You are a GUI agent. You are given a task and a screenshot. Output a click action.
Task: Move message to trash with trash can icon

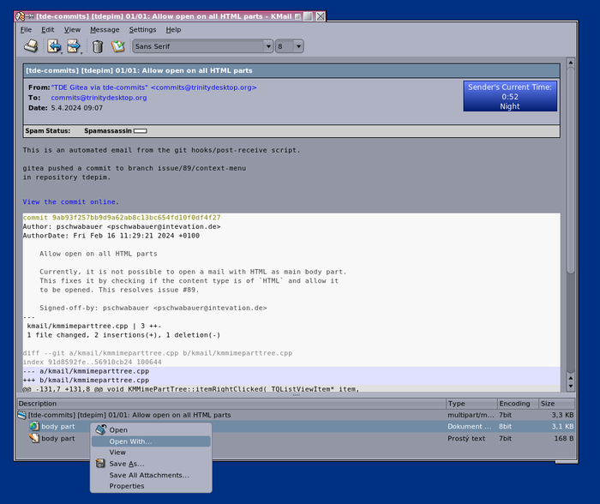[98, 46]
